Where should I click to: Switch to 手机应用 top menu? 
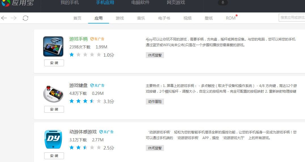[x=105, y=3]
